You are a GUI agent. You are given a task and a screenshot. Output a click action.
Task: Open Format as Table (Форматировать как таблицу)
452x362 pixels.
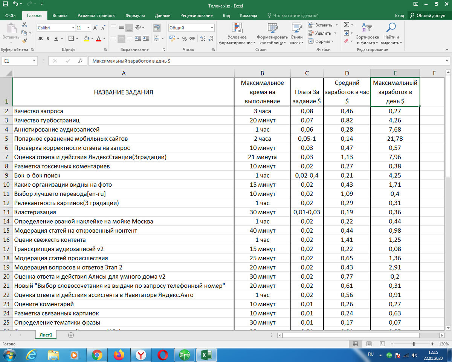272,34
